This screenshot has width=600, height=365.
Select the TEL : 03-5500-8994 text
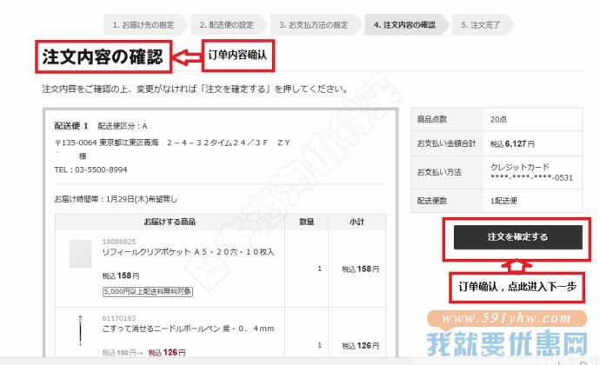(x=90, y=169)
